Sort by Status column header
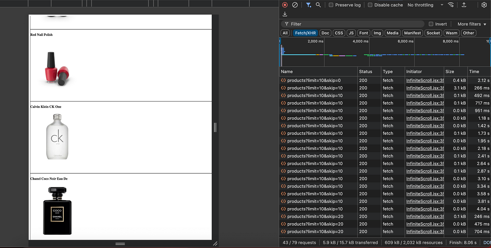Screen dimensions: 491x248 [x=369, y=71]
